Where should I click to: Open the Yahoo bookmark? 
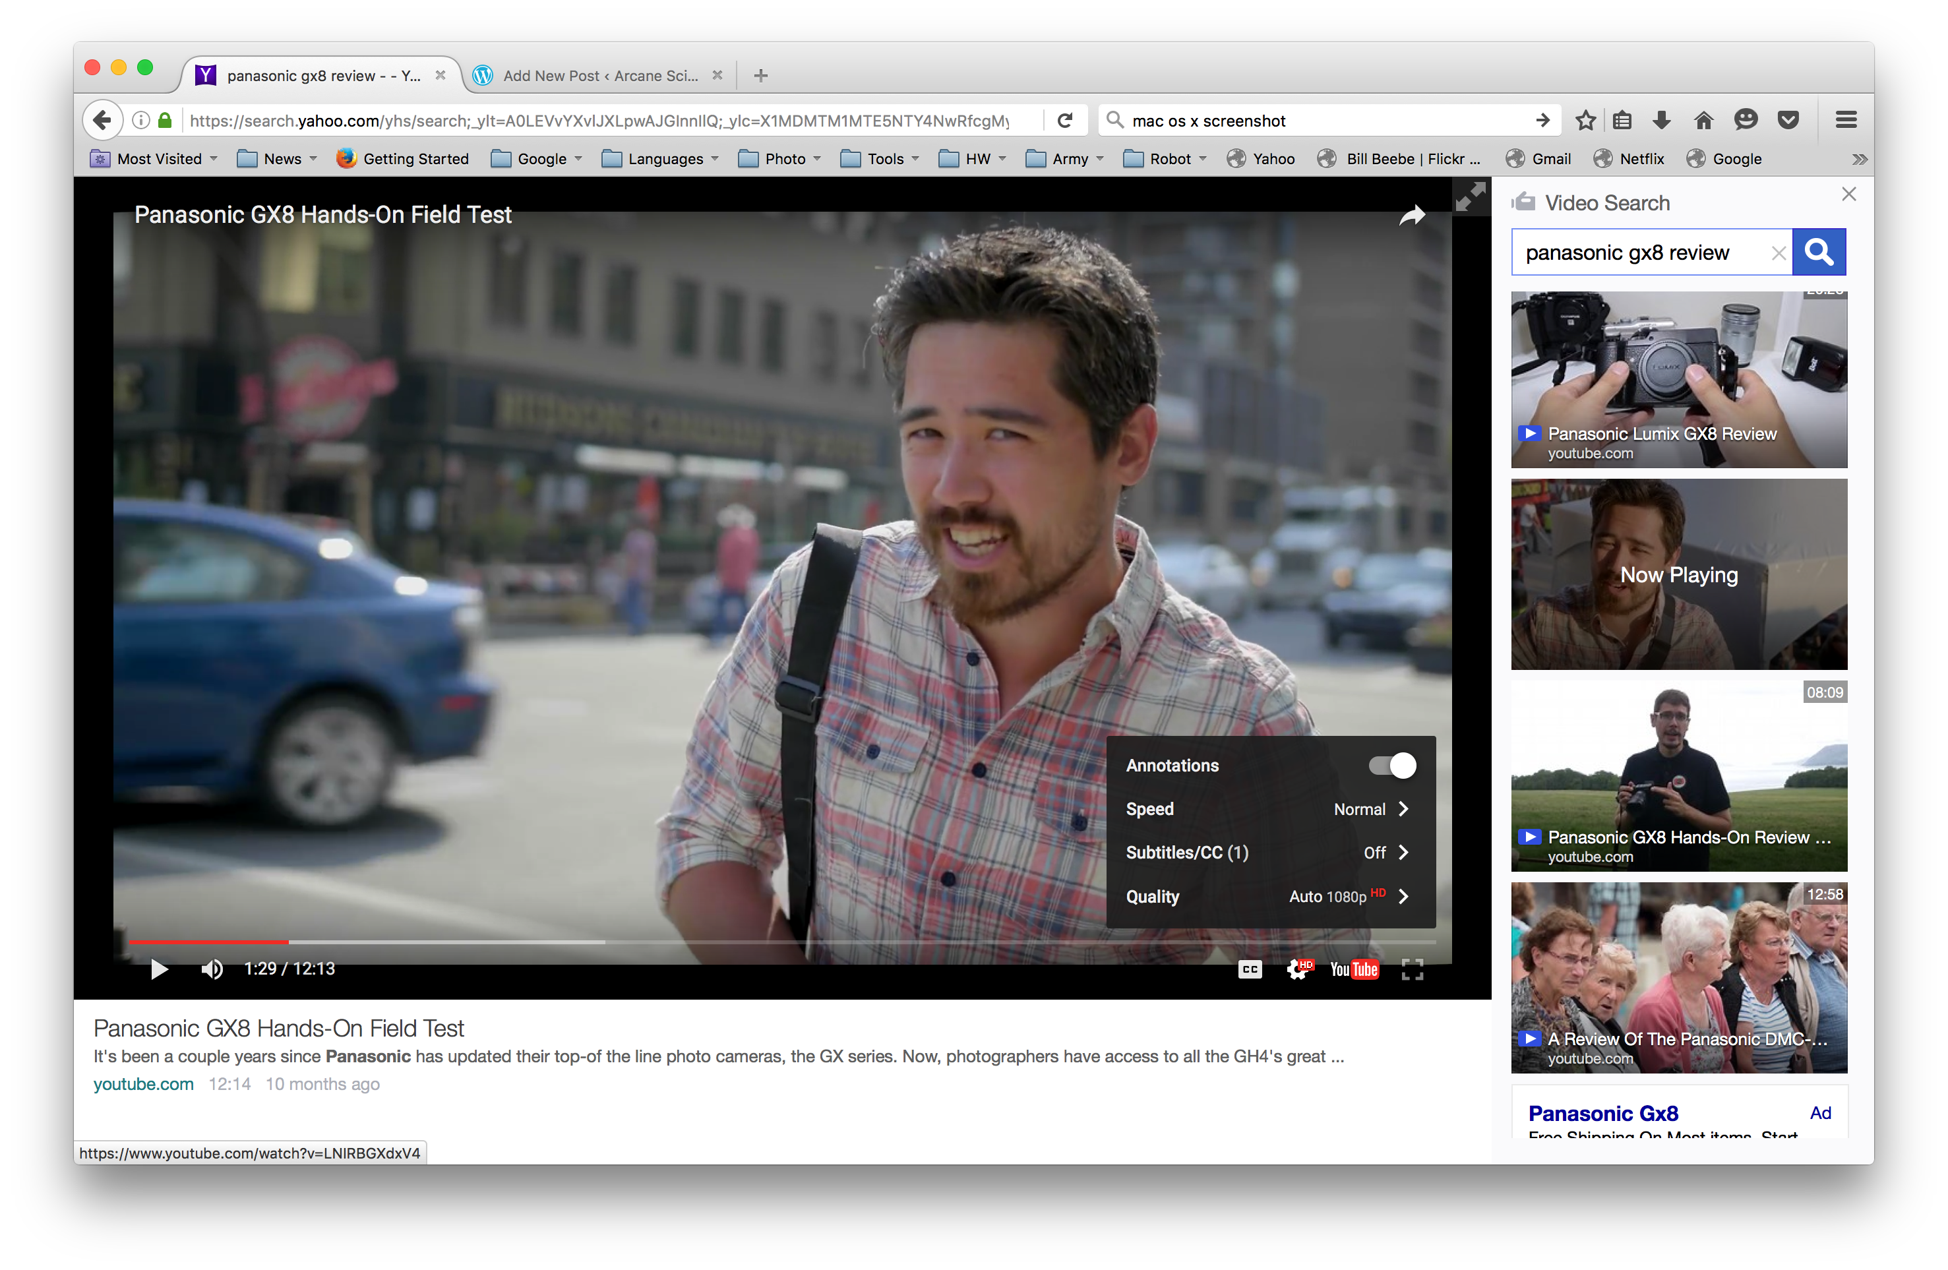pyautogui.click(x=1260, y=159)
